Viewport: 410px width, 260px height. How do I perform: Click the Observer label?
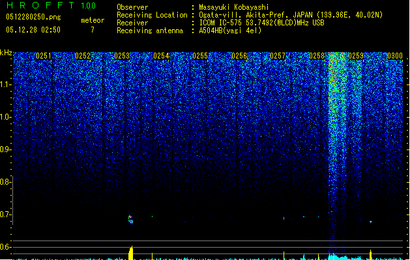coord(132,7)
